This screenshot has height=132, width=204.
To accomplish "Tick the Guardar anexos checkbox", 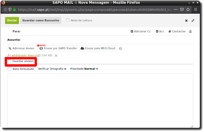I will pyautogui.click(x=9, y=61).
